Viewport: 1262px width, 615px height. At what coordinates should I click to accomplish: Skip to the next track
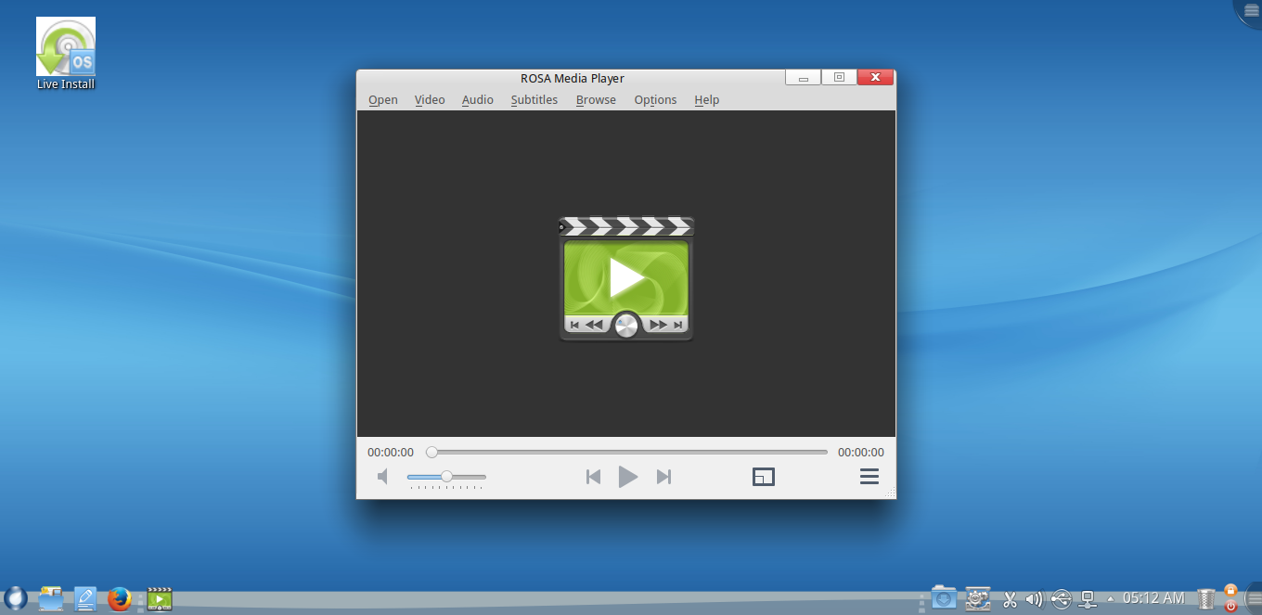tap(663, 477)
